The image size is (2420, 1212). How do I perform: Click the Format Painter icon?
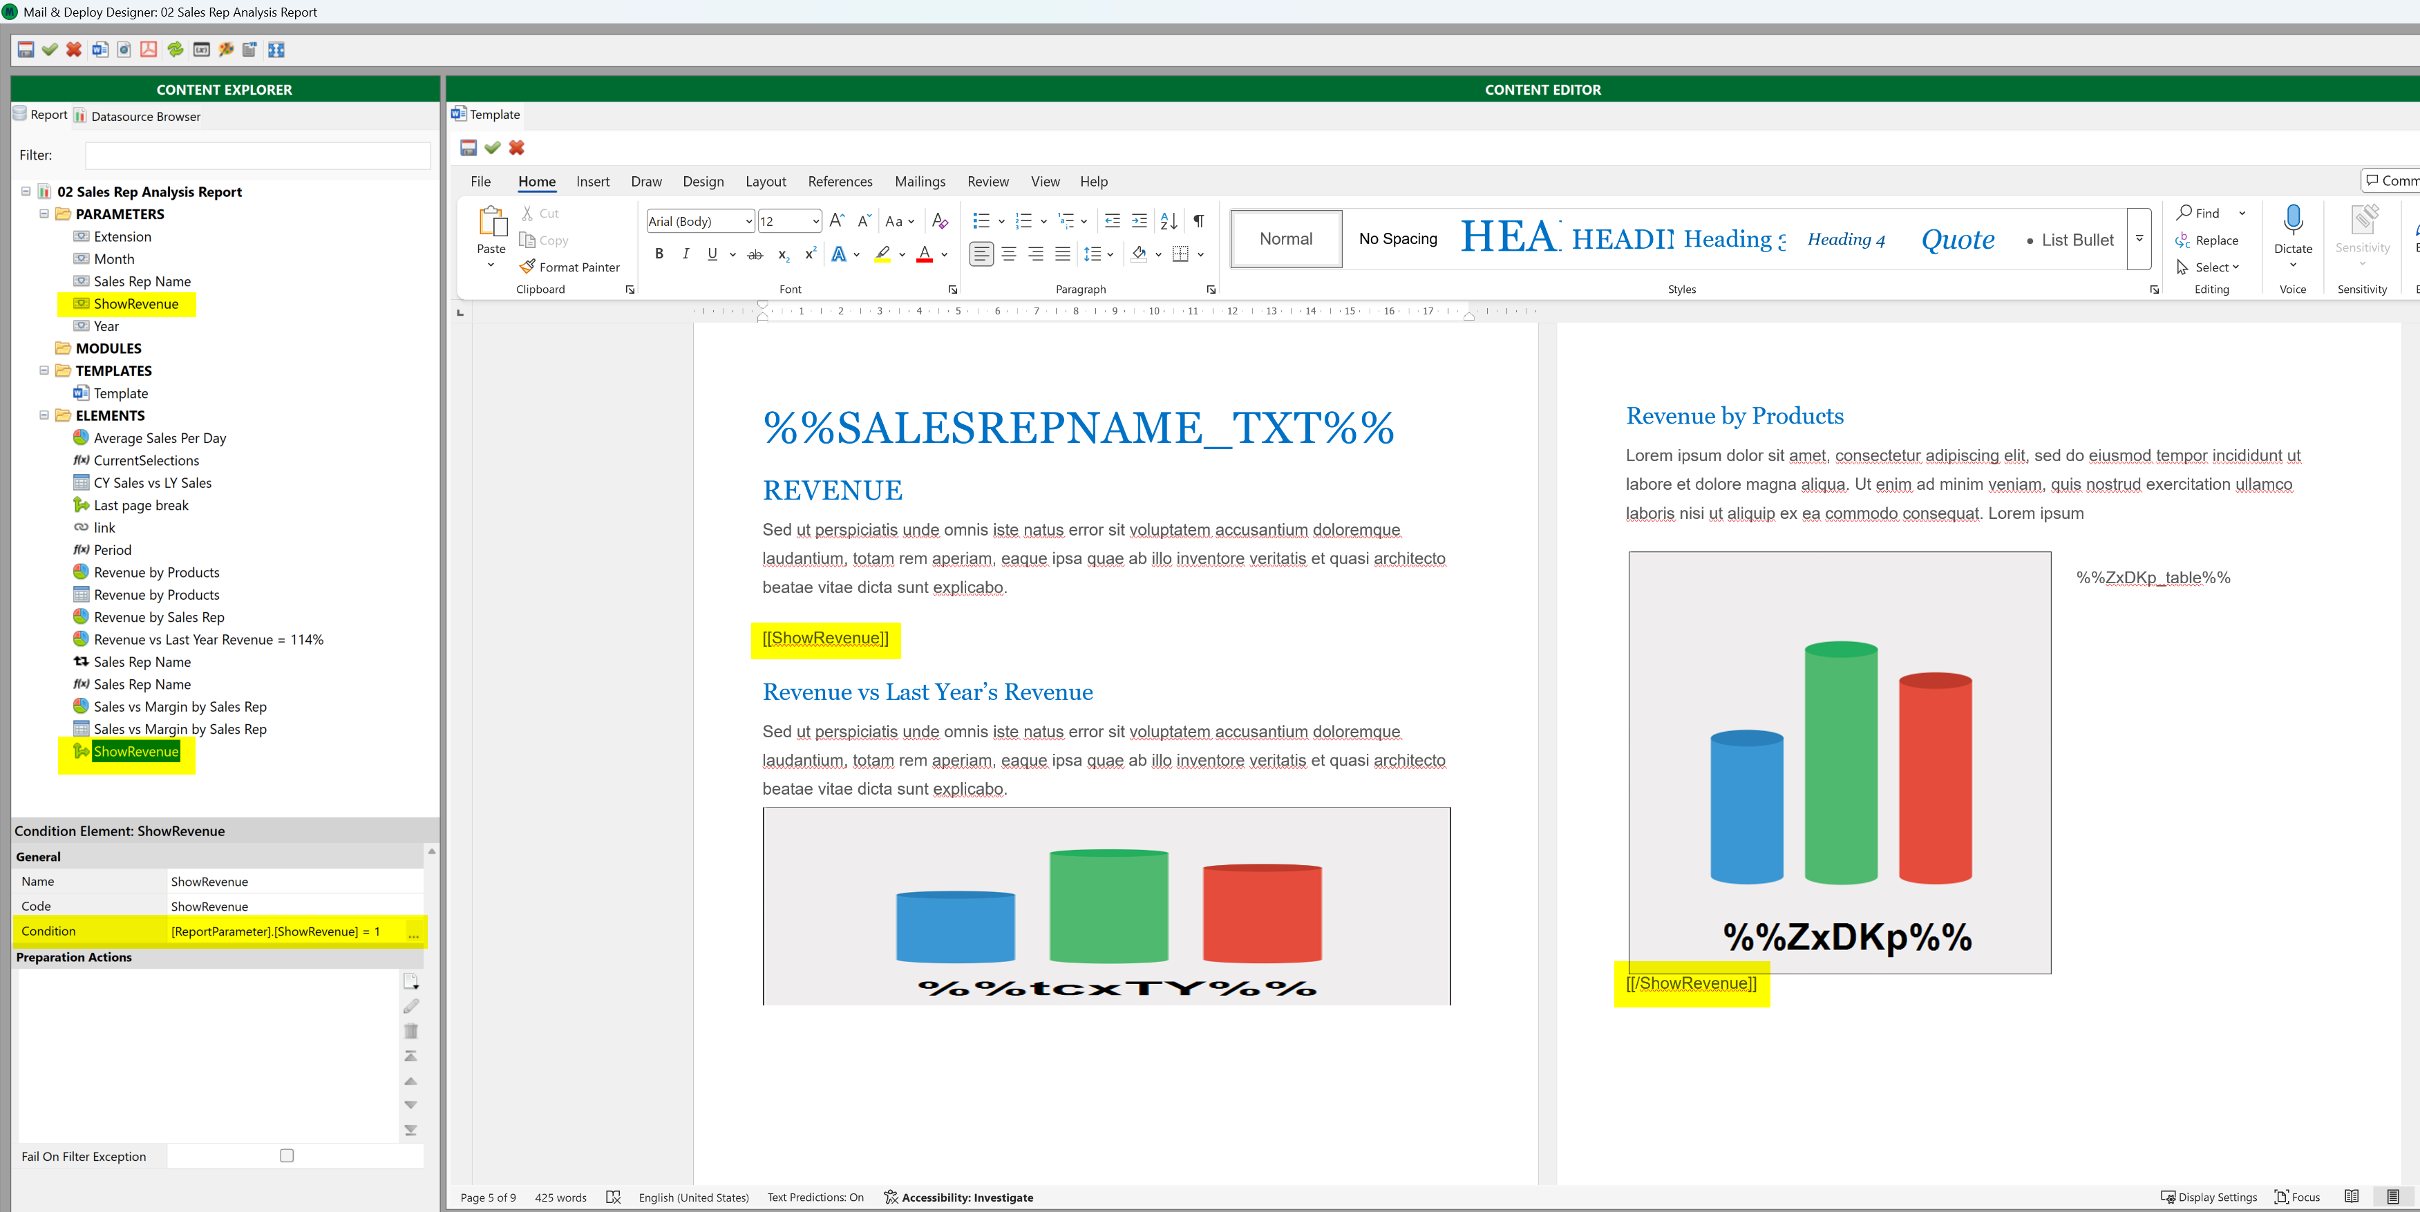[x=528, y=267]
